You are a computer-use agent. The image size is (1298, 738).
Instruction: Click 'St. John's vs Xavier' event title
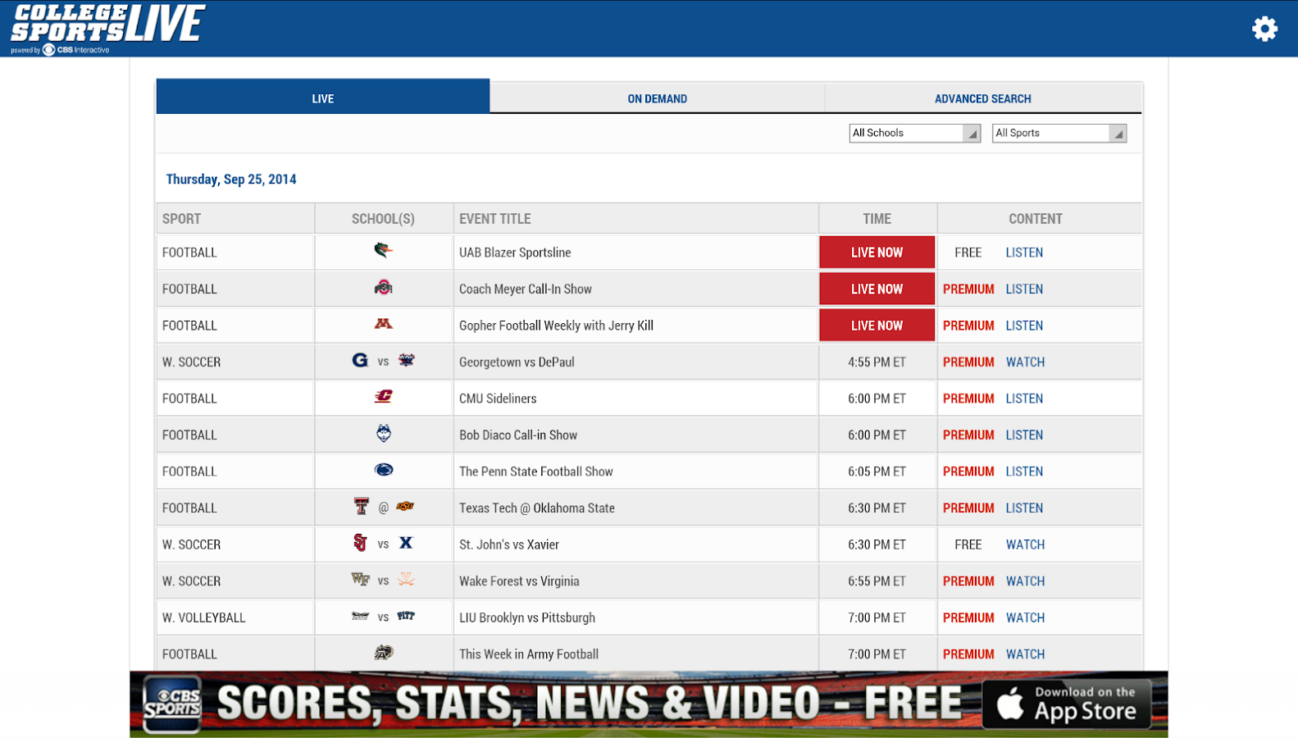tap(508, 544)
